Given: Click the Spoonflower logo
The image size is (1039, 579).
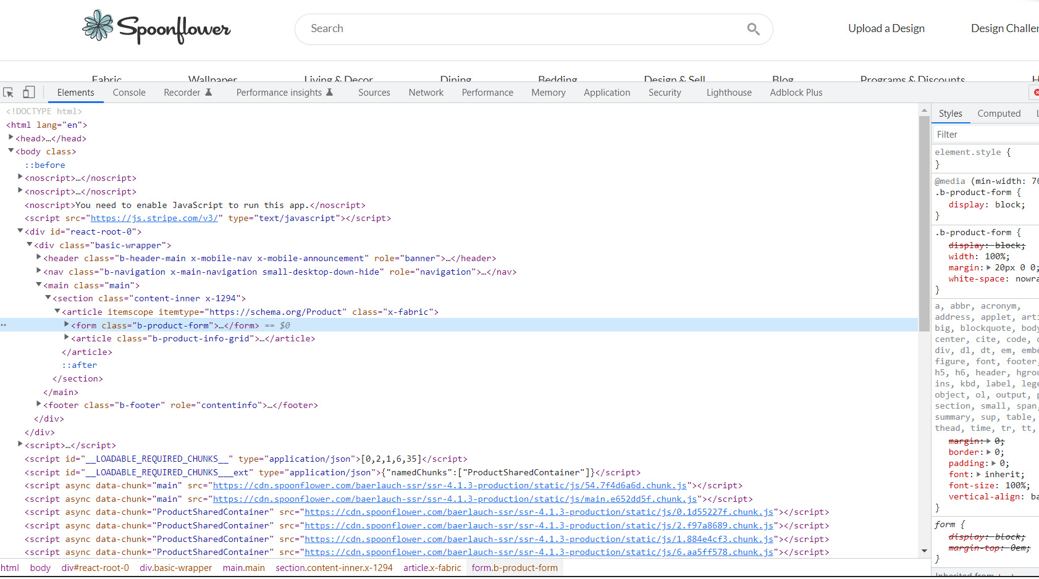Looking at the screenshot, I should [156, 27].
